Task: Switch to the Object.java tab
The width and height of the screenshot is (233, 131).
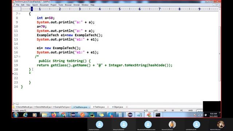Action: click(118, 107)
